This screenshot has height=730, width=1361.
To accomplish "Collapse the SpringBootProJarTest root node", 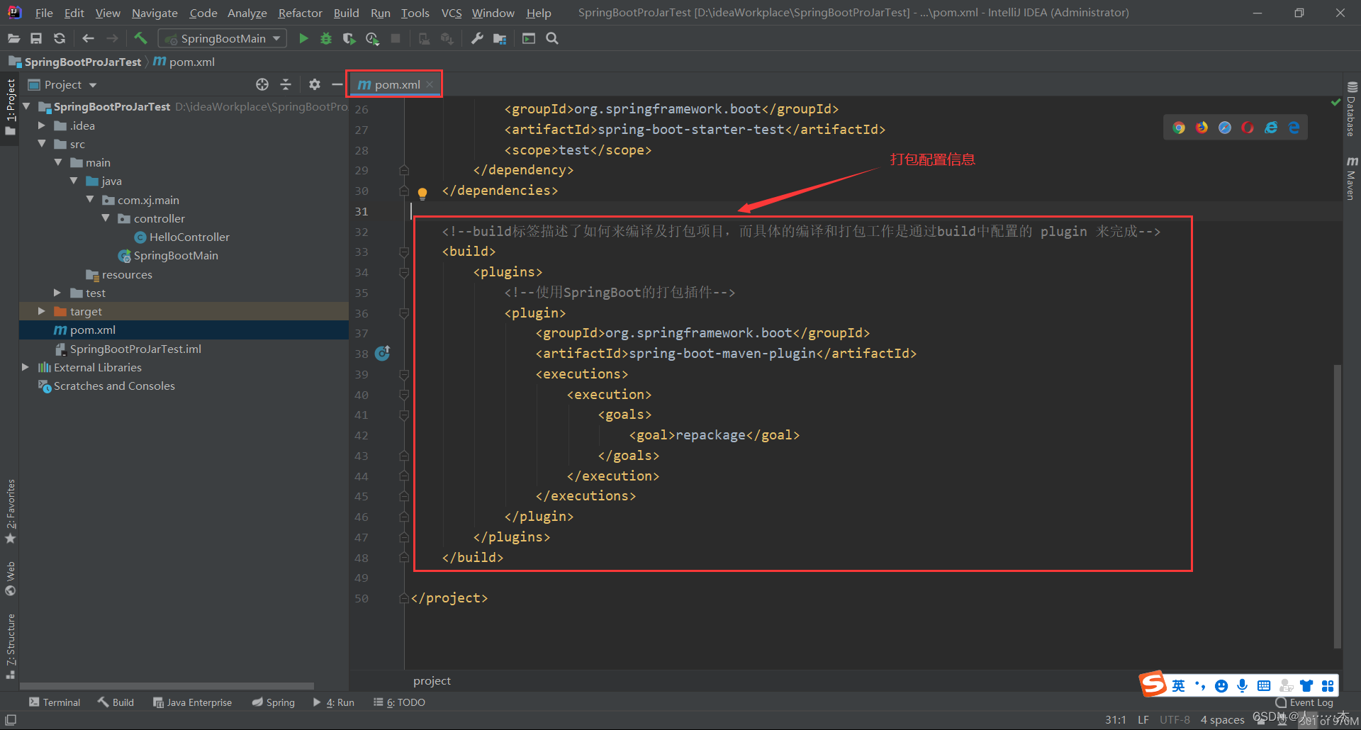I will [27, 106].
